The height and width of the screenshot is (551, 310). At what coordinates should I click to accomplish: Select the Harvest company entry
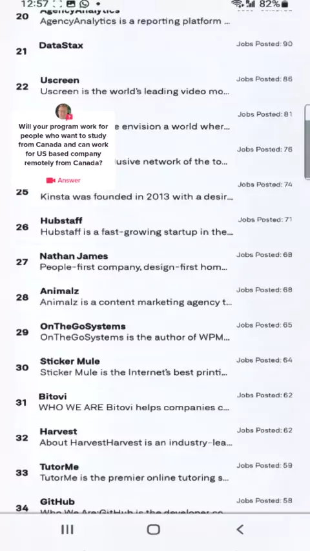point(154,437)
